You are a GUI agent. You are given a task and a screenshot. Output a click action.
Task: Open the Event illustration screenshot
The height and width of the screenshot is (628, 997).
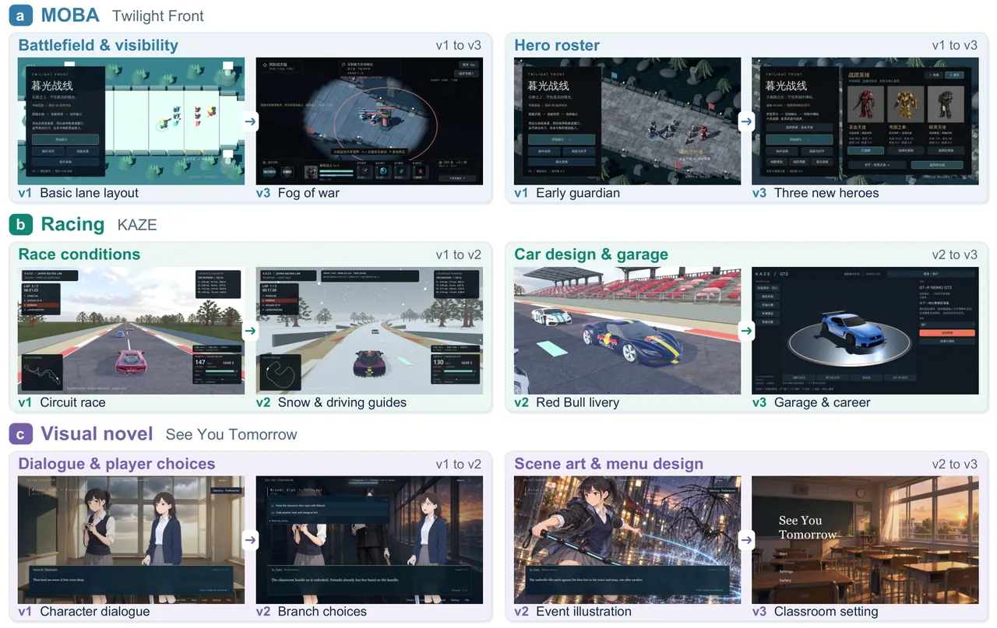tap(628, 540)
